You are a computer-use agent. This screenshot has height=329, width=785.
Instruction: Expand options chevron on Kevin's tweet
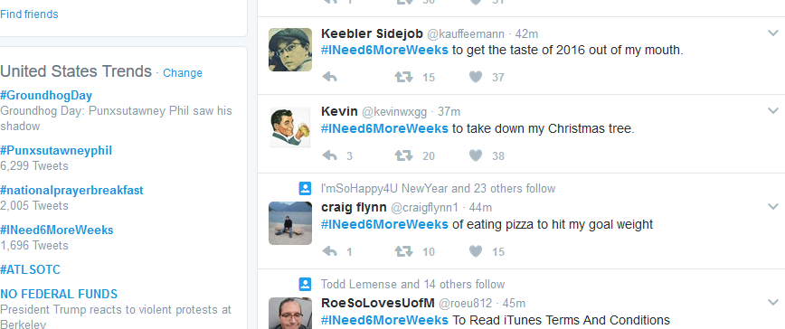[773, 110]
